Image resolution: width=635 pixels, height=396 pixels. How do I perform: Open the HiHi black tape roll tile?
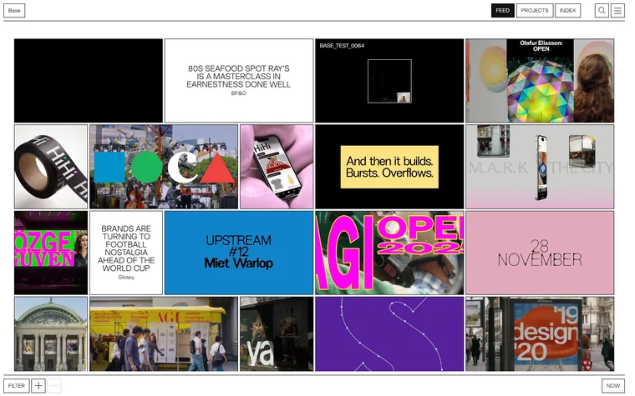point(51,167)
